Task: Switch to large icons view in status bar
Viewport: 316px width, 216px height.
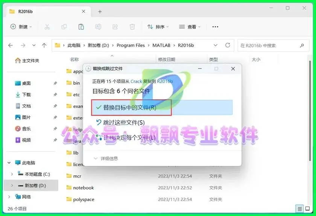Action: point(308,209)
